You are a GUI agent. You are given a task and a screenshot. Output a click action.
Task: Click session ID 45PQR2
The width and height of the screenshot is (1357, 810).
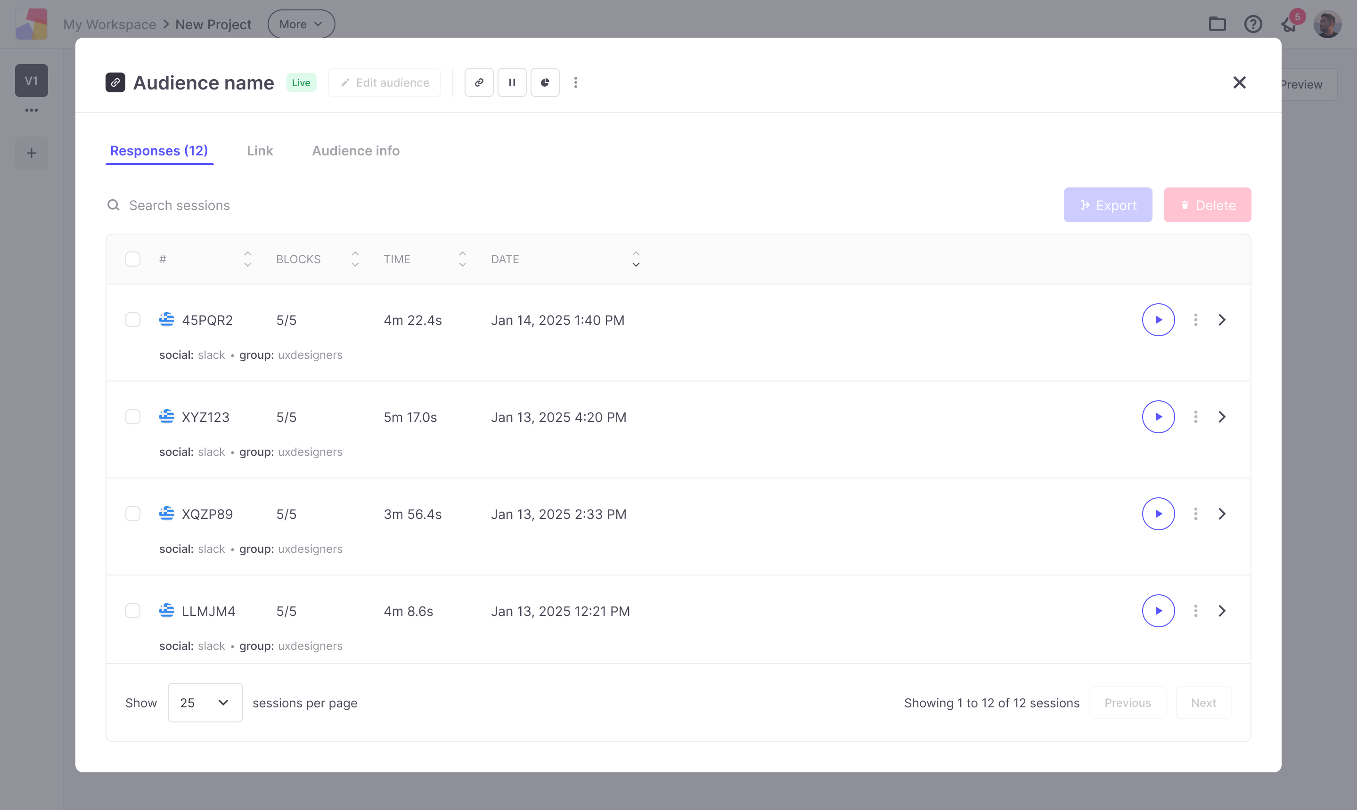pyautogui.click(x=207, y=320)
